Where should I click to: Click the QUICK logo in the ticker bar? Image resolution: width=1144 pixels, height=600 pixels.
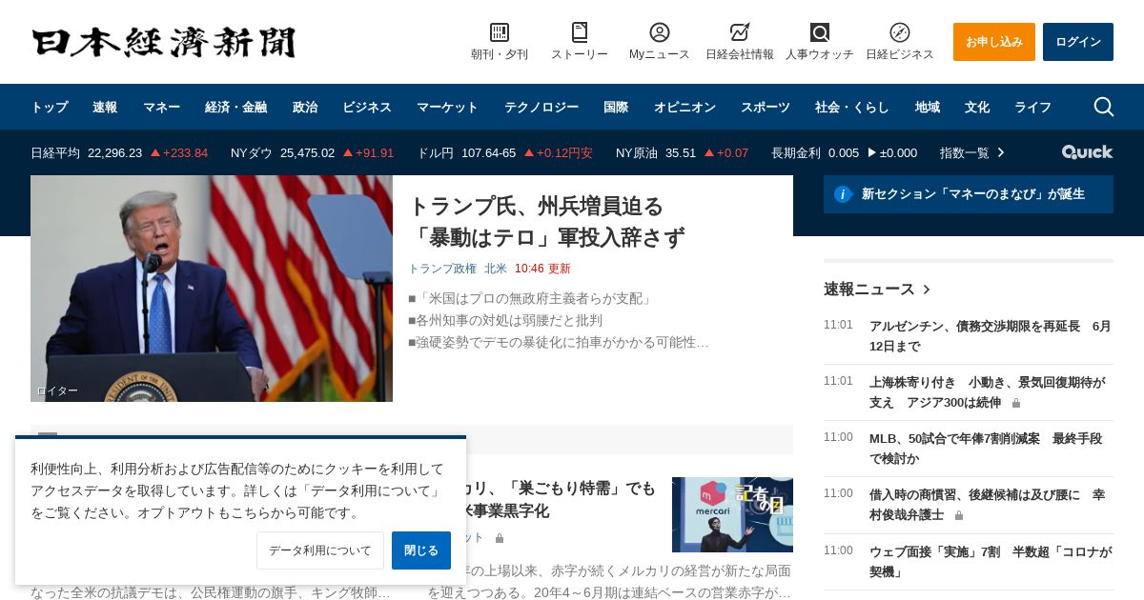click(1087, 152)
